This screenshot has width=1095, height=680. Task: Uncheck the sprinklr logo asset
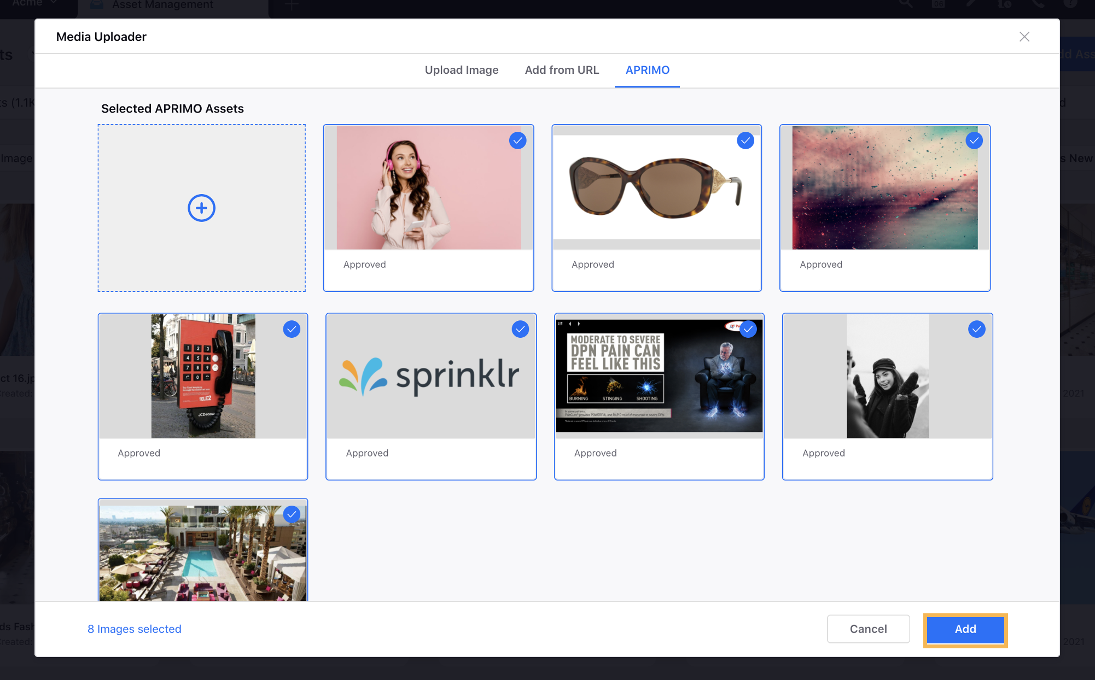[520, 329]
